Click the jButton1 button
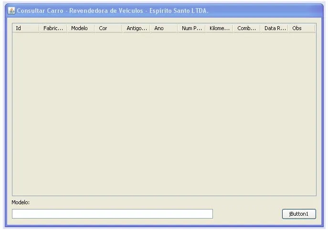 (x=299, y=214)
